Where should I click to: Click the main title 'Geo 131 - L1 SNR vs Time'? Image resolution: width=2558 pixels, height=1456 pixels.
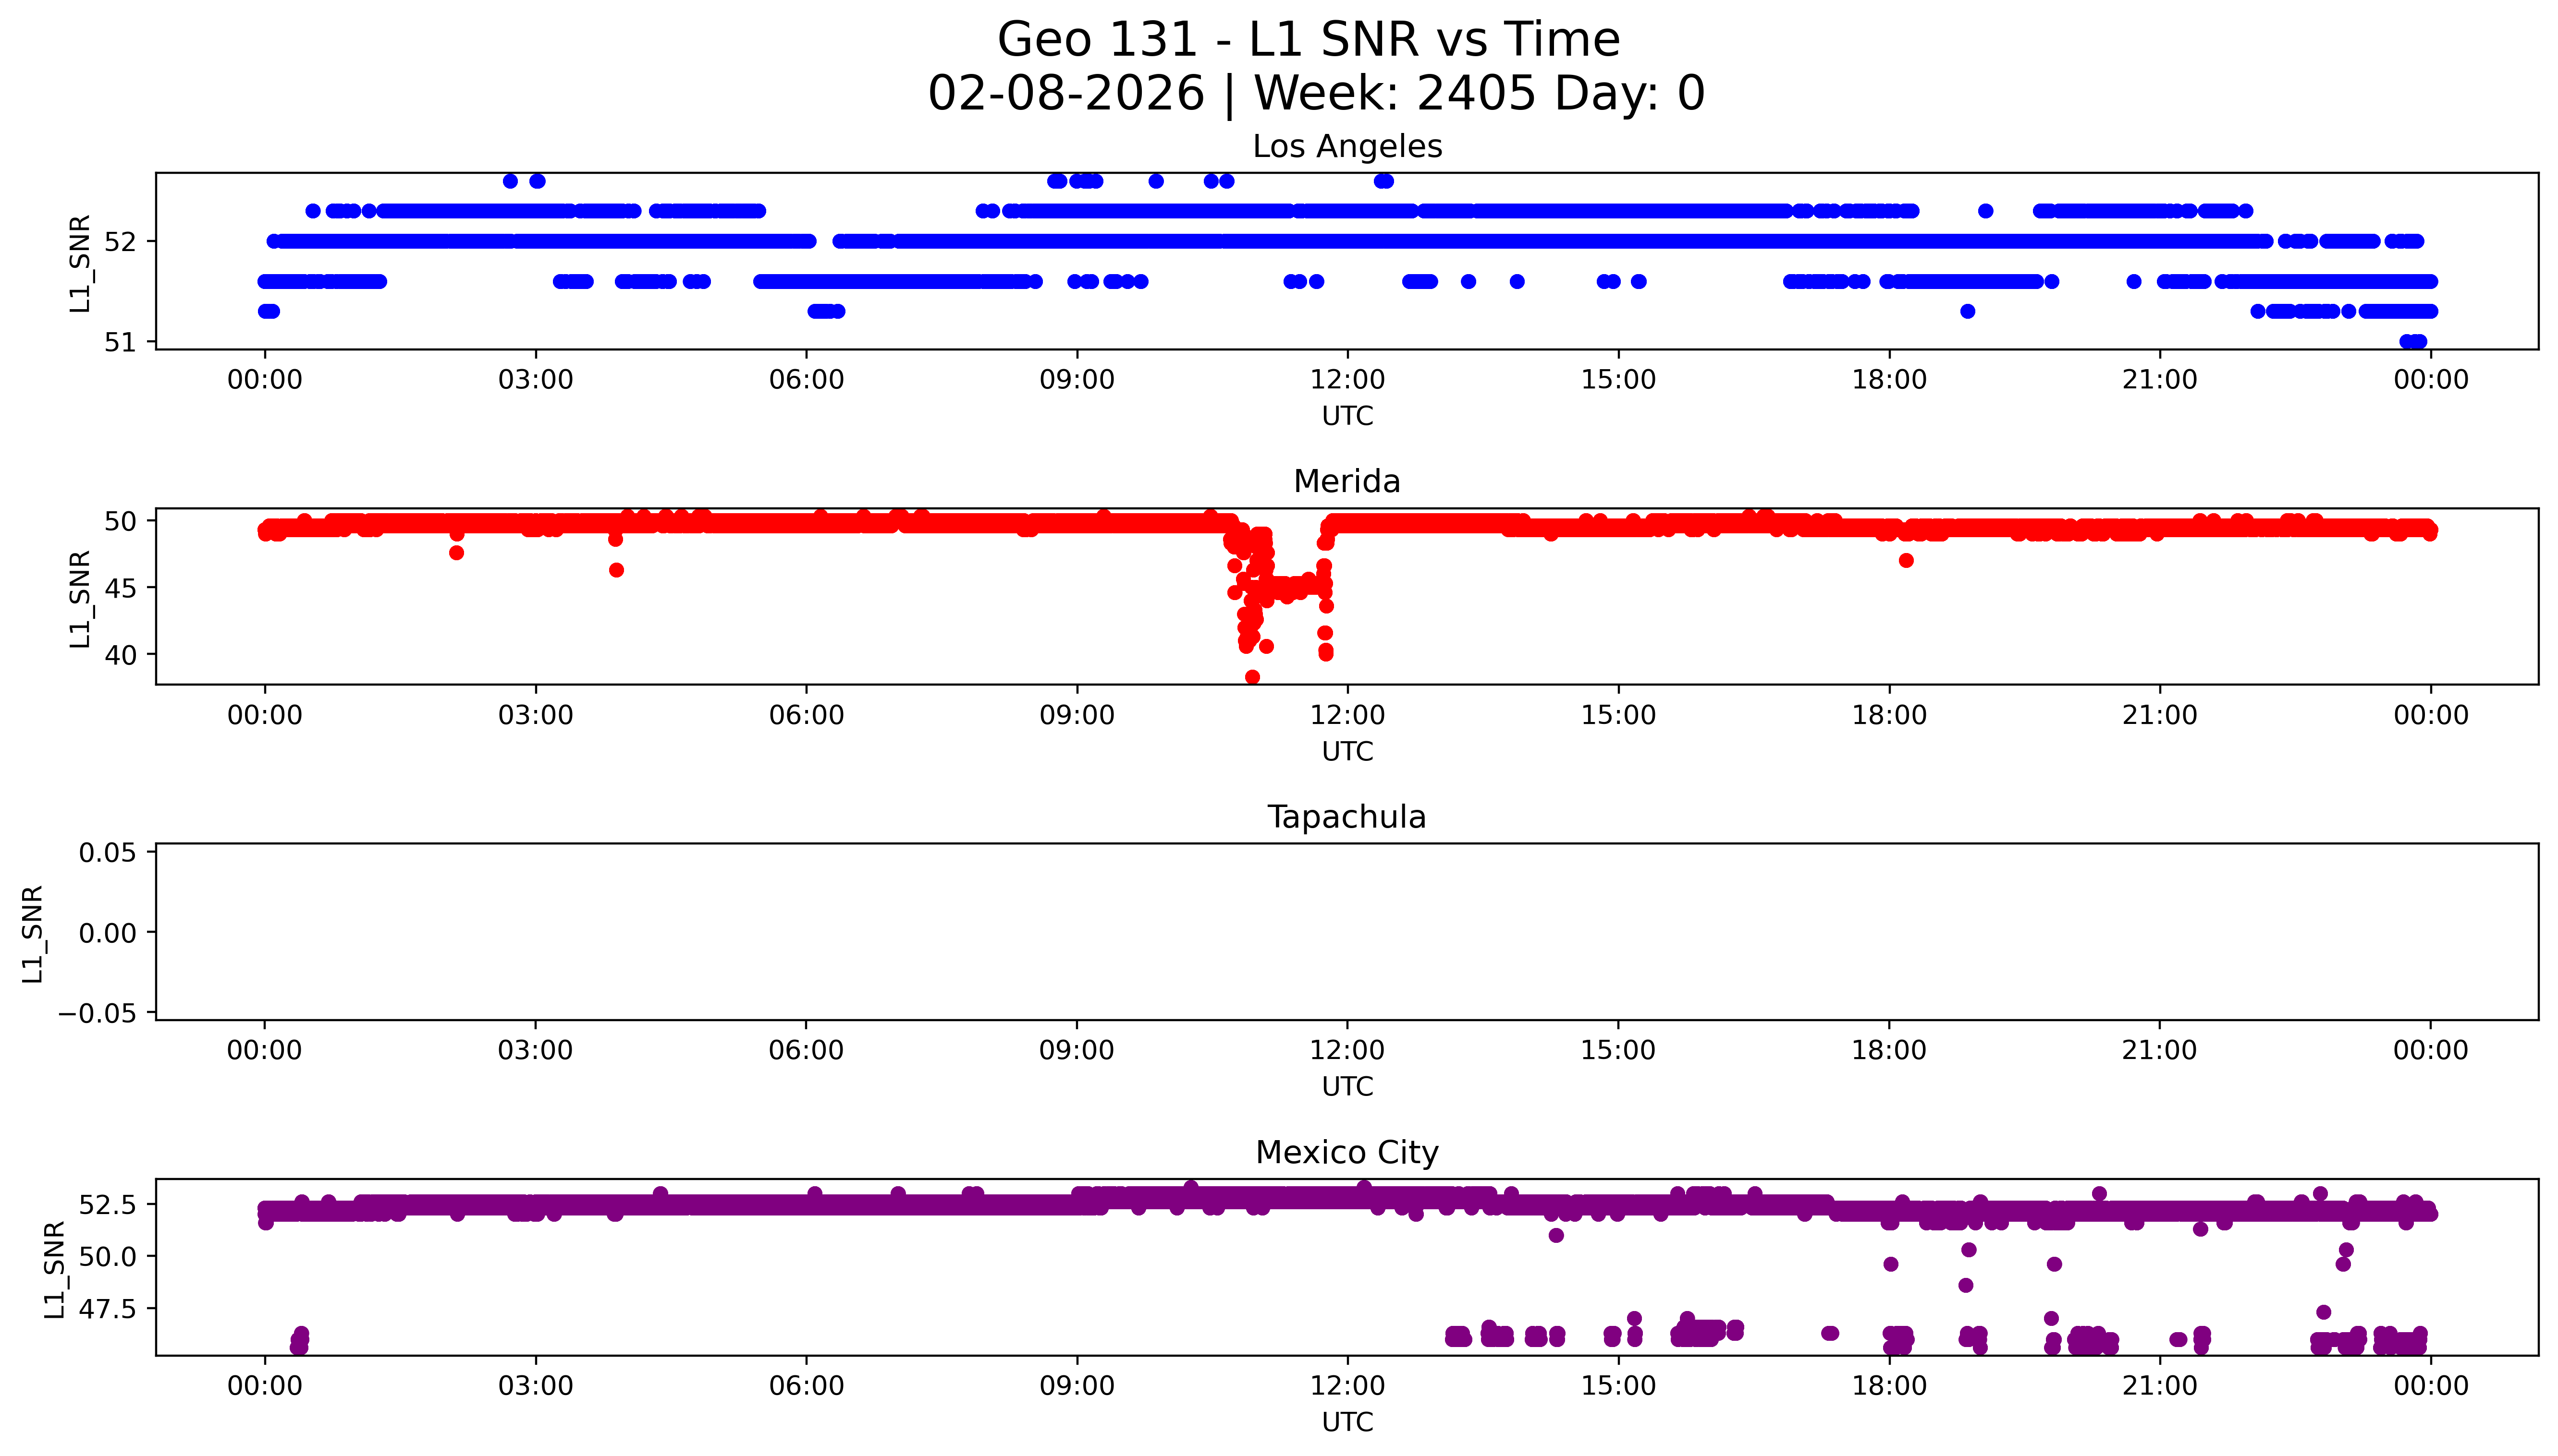(1308, 40)
